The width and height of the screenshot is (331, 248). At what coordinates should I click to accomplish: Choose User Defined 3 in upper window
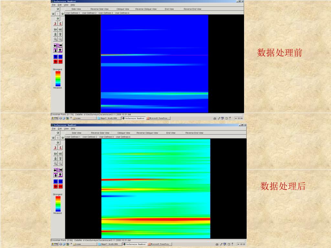click(x=106, y=13)
